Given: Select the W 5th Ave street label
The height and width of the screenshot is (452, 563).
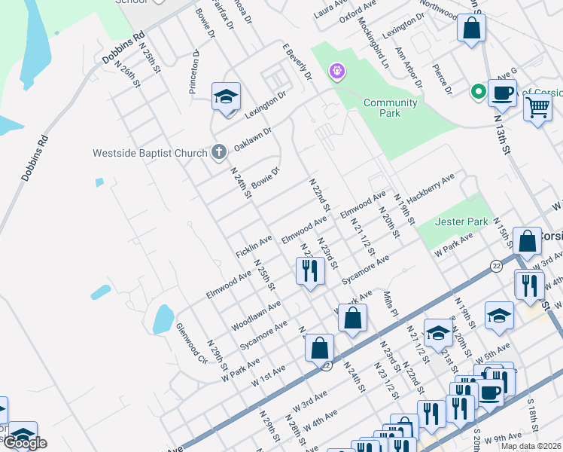Looking at the screenshot, I should [492, 353].
